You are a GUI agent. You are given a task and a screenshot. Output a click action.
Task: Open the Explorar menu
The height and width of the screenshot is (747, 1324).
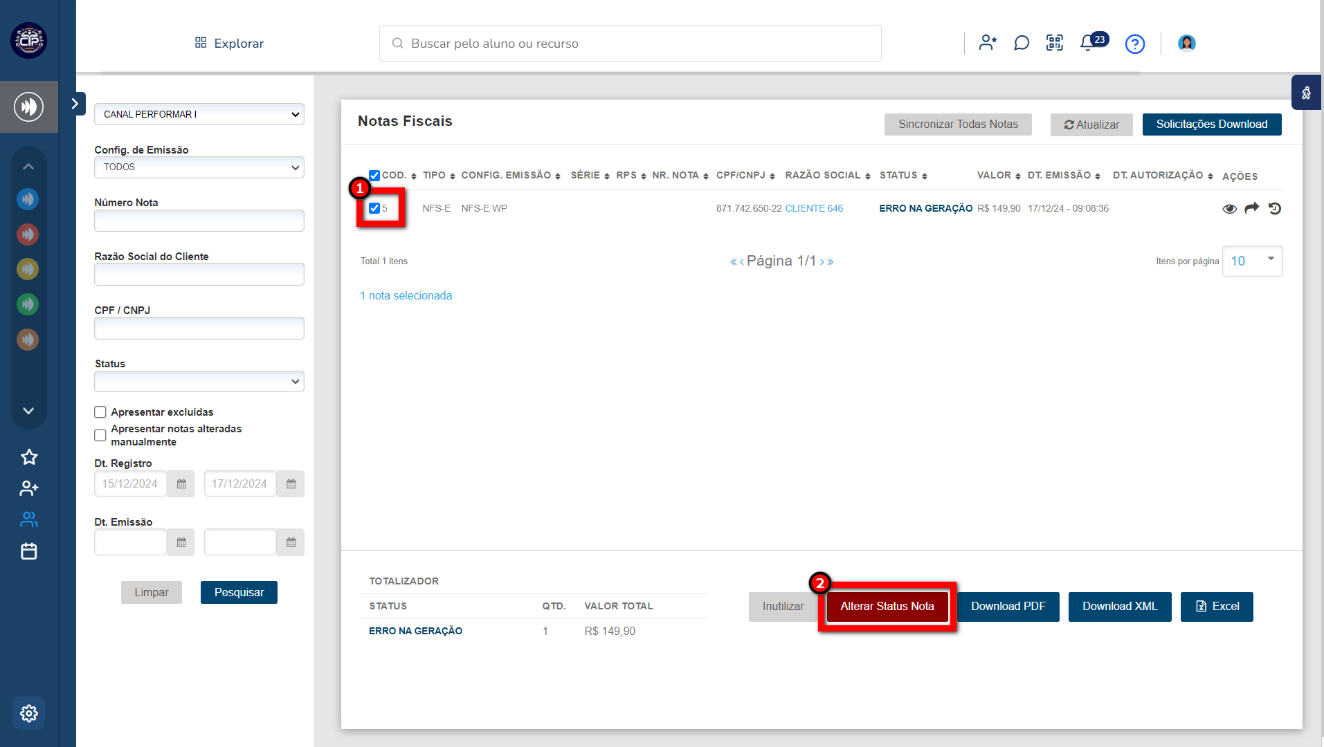point(229,43)
